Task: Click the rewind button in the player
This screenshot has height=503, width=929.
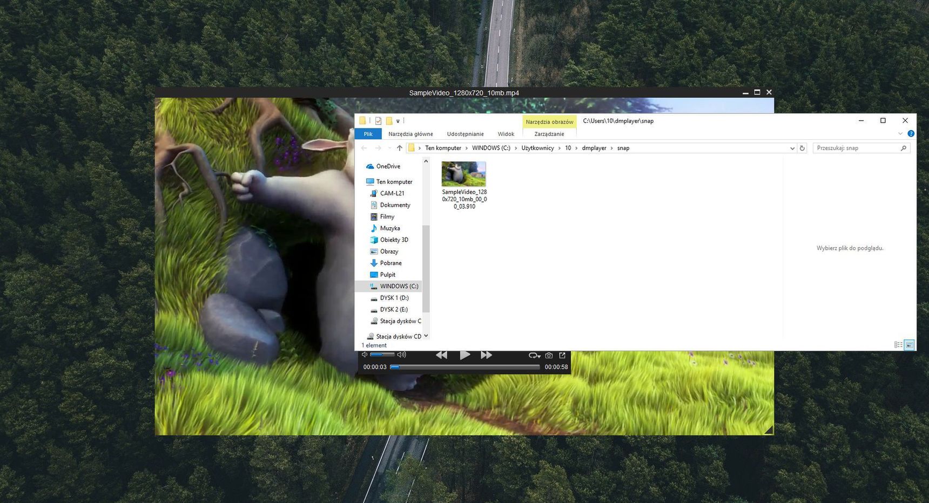Action: point(441,355)
